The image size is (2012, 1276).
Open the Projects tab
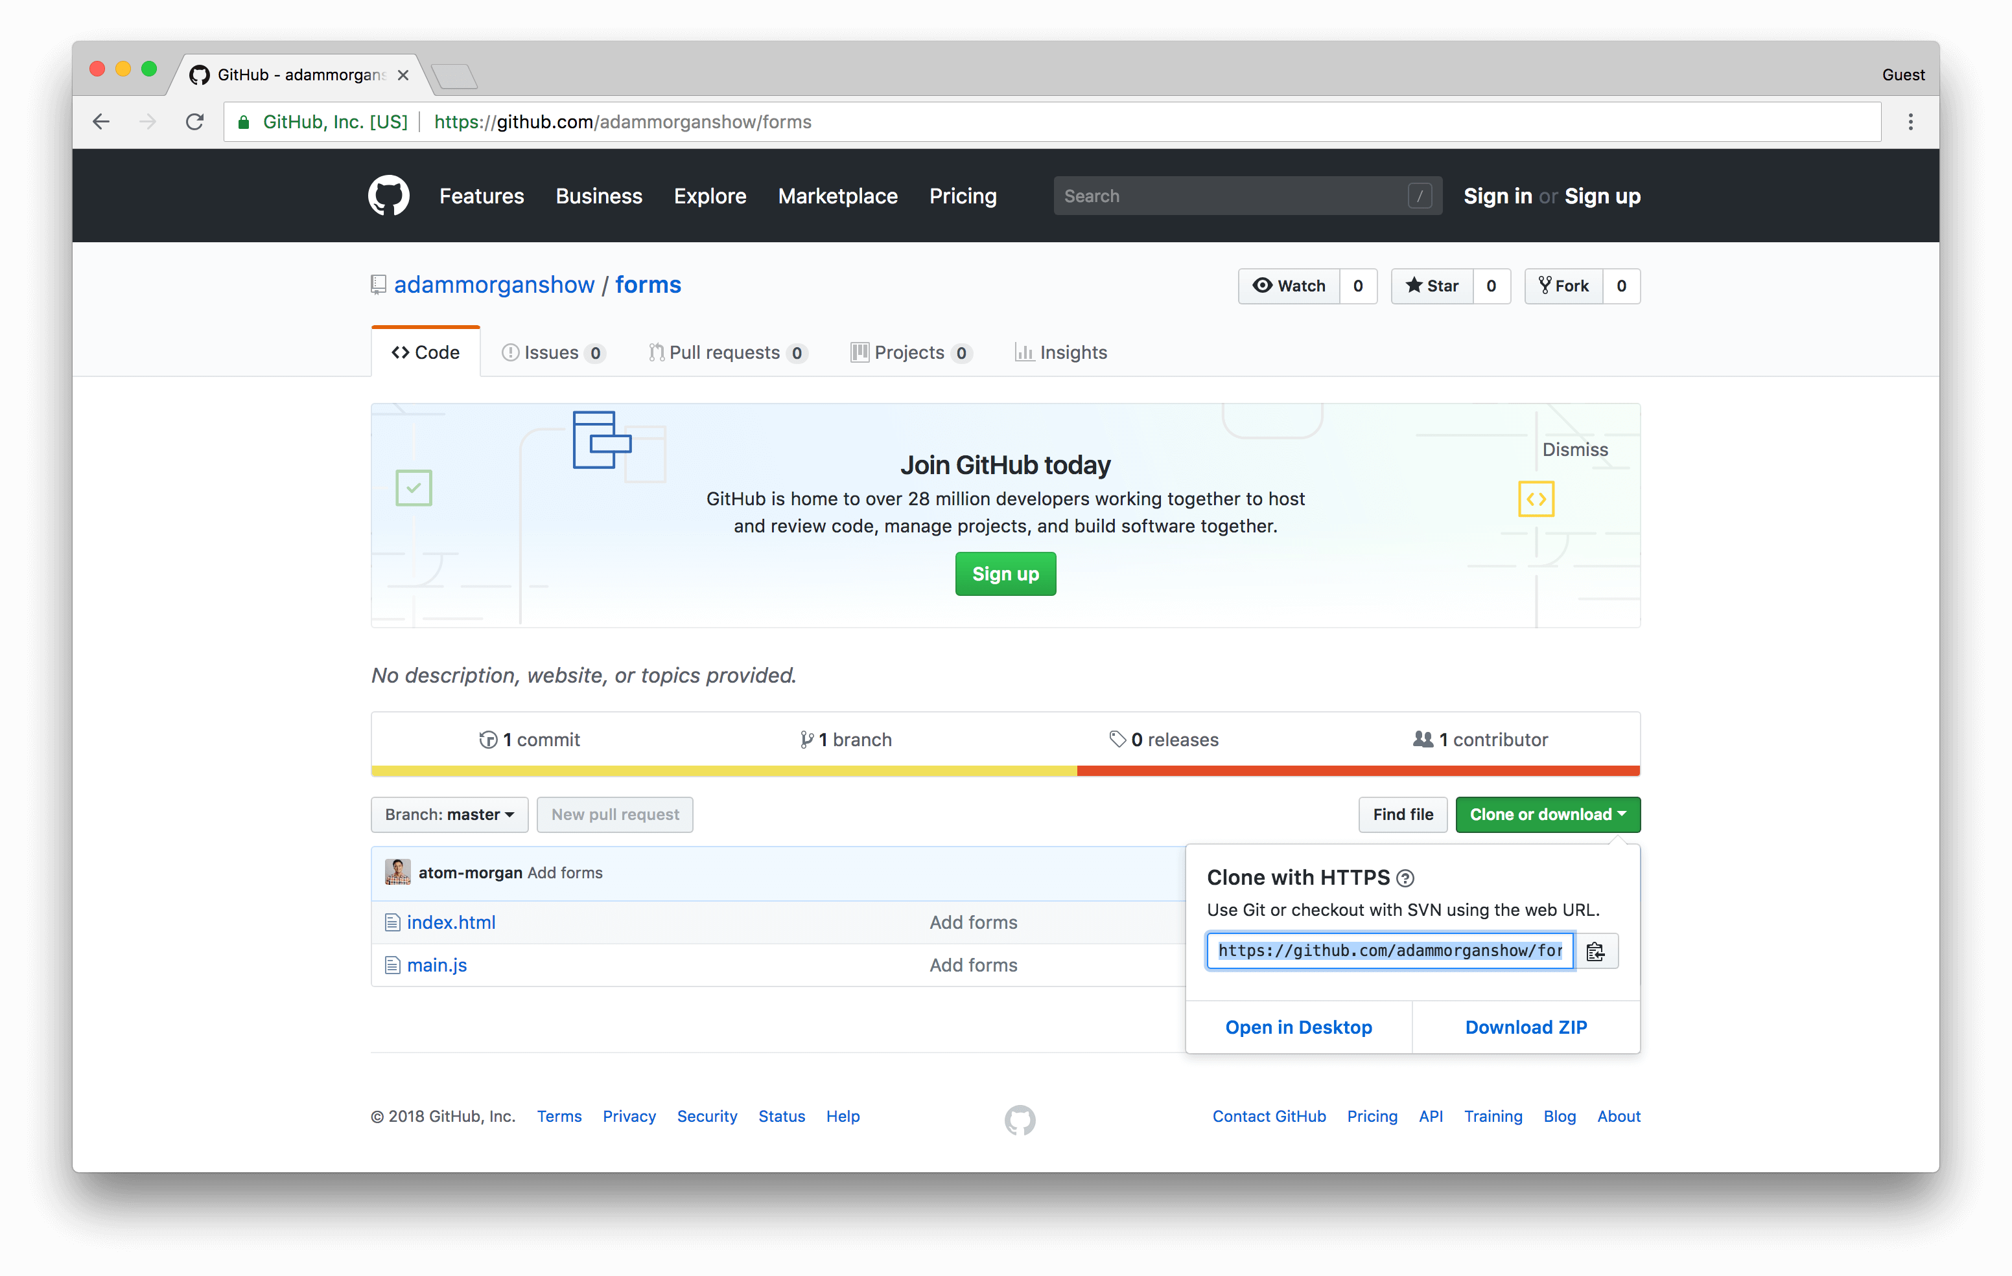[911, 352]
